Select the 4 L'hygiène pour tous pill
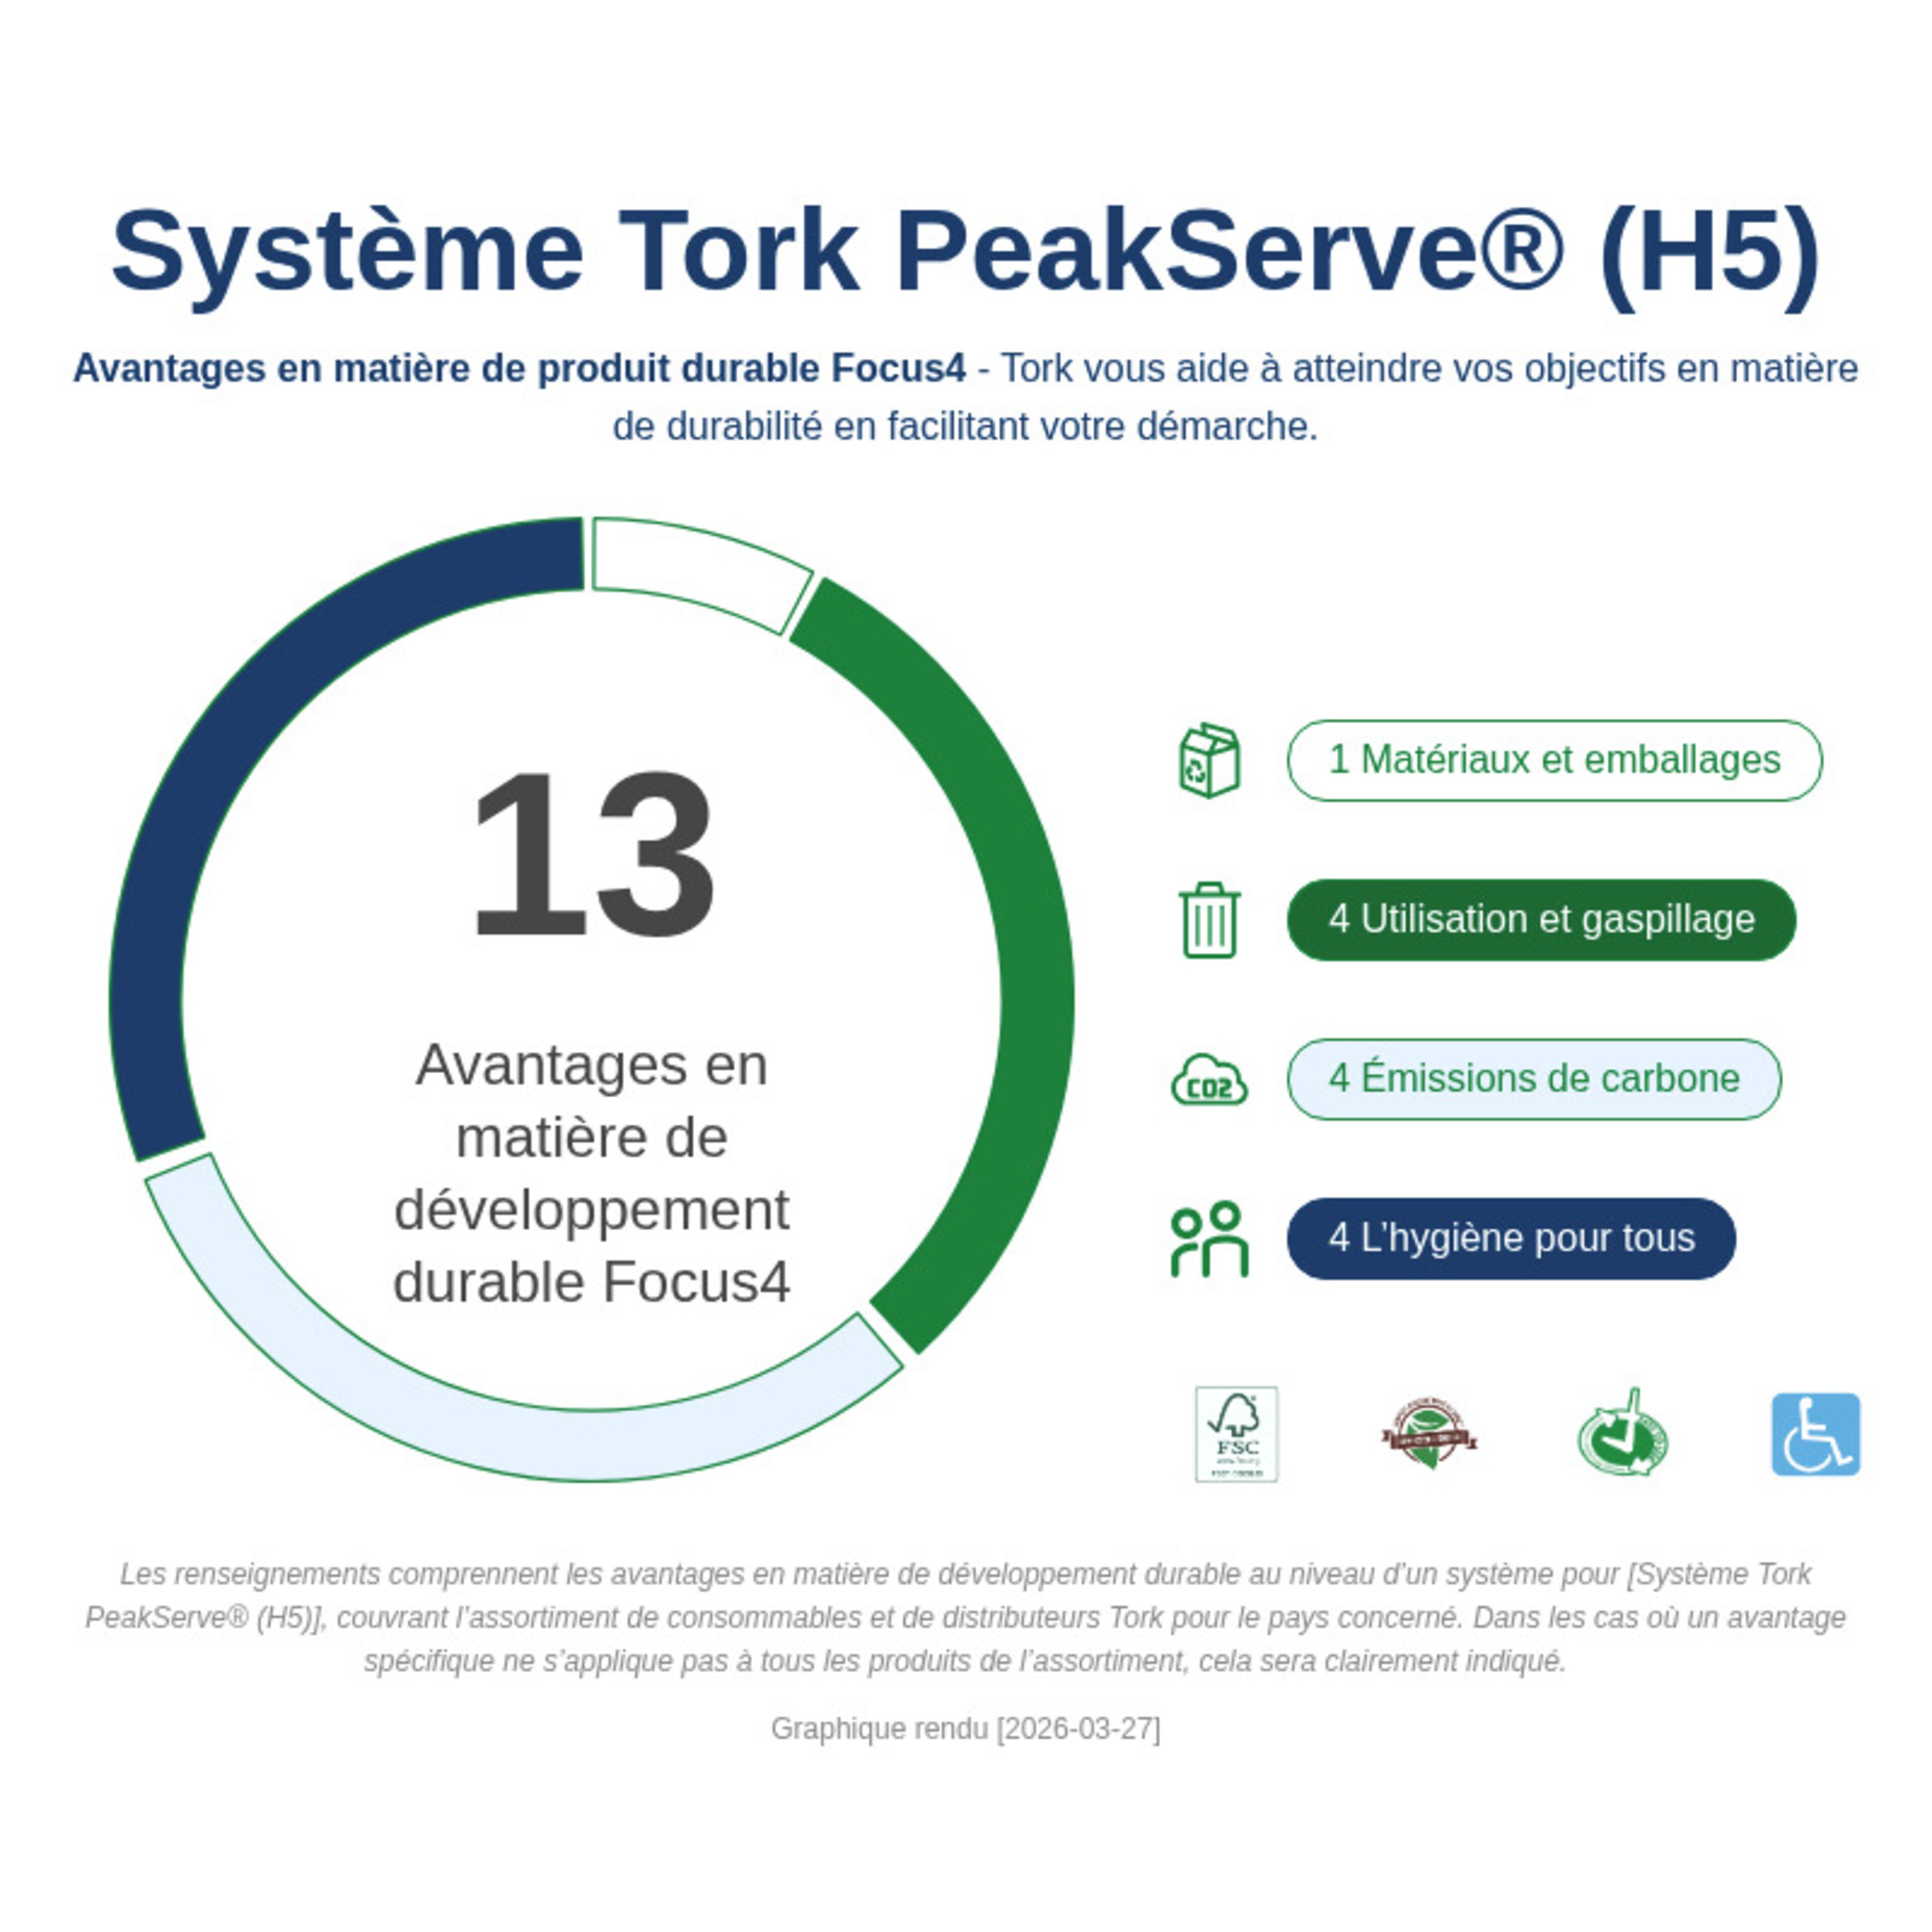 pyautogui.click(x=1512, y=1239)
